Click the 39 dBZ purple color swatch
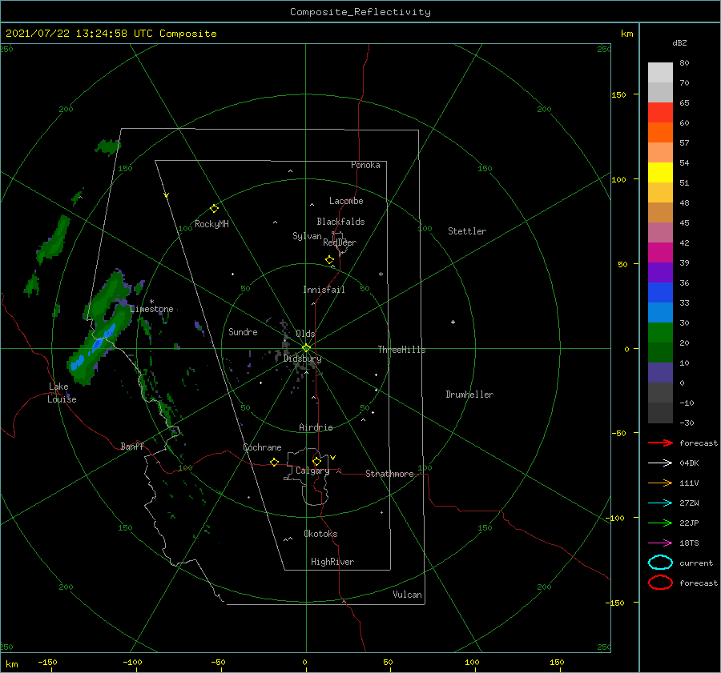721x673 pixels. point(660,272)
